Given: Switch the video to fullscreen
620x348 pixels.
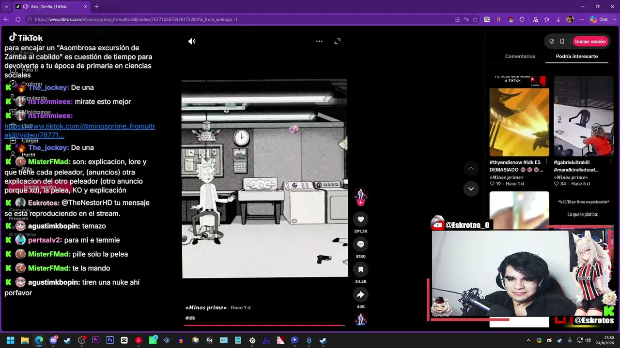Looking at the screenshot, I should tap(338, 41).
